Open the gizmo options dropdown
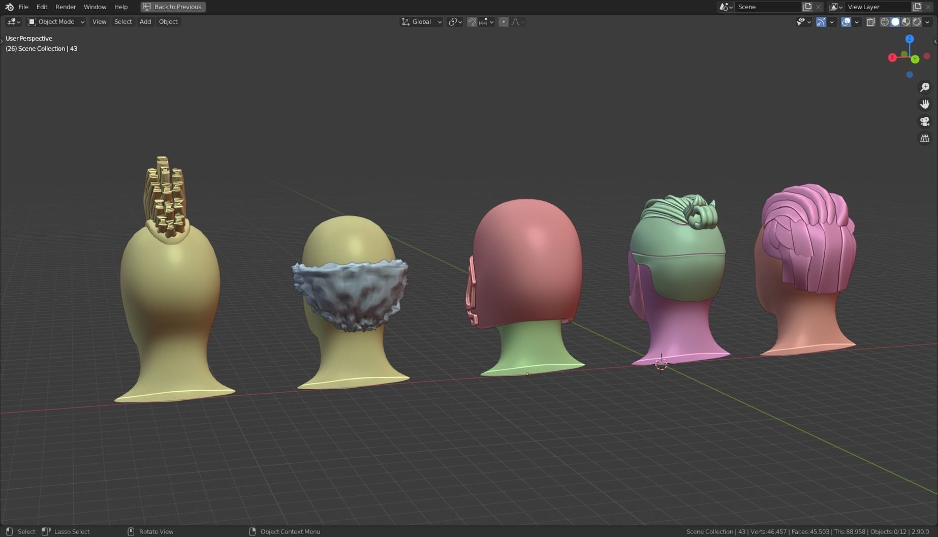This screenshot has height=537, width=938. tap(832, 22)
